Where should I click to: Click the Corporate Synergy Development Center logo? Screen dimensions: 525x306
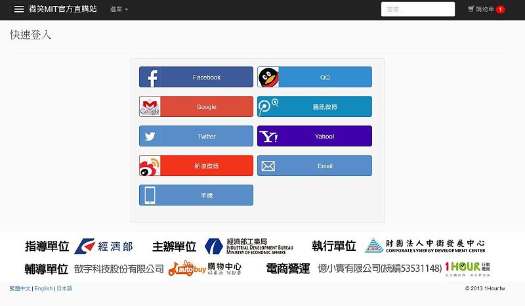coord(425,246)
